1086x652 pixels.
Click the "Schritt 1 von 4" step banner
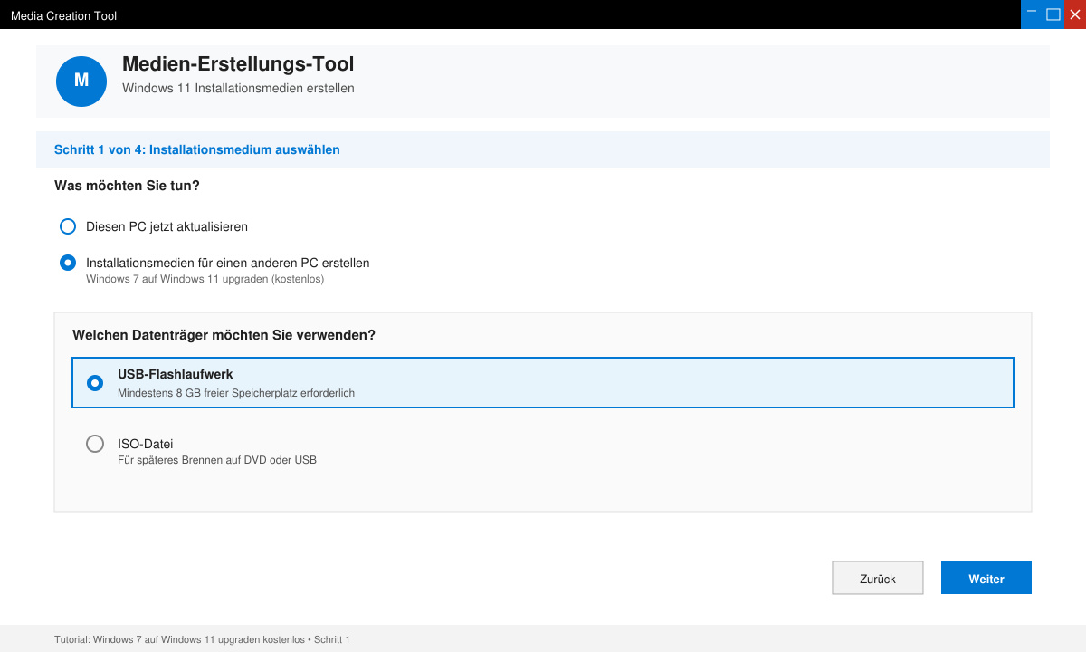click(543, 149)
